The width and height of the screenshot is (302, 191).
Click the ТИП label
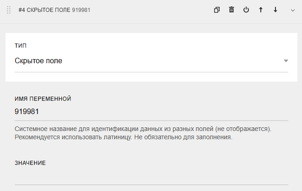21,46
